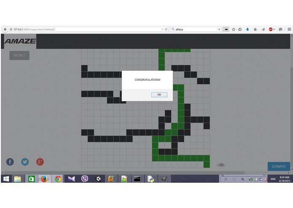Open the bookmarks list icon
Viewport: 293px width, 208px height.
240,29
